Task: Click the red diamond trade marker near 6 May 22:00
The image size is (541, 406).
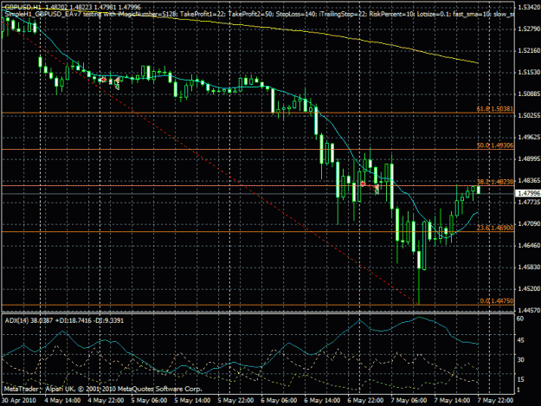Action: [x=363, y=184]
